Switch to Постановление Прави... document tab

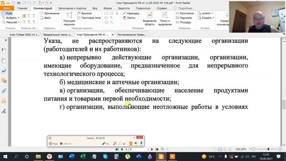[x=132, y=34]
